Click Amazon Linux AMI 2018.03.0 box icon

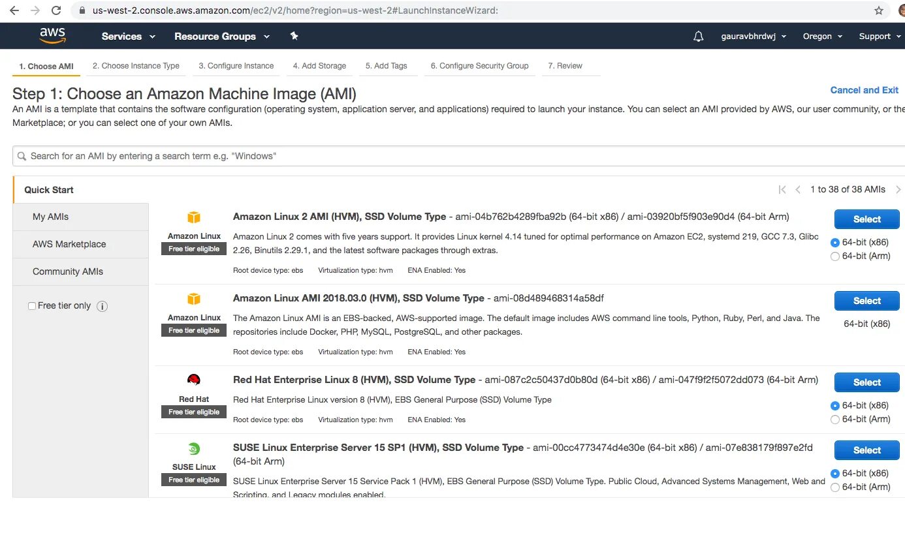tap(194, 299)
